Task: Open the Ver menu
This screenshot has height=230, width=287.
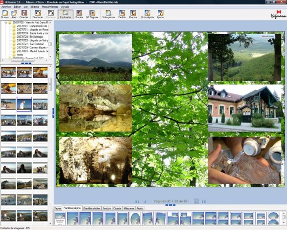Action: click(x=26, y=7)
